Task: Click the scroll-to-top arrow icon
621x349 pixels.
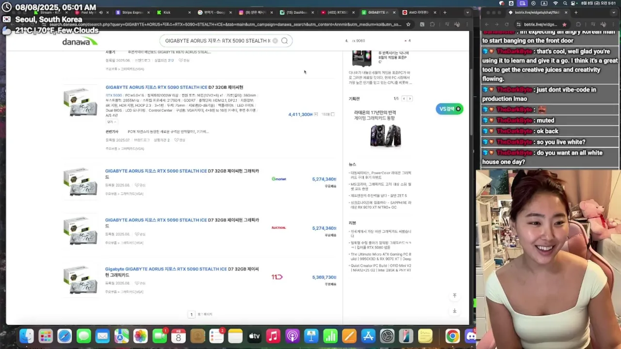Action: pos(455,295)
